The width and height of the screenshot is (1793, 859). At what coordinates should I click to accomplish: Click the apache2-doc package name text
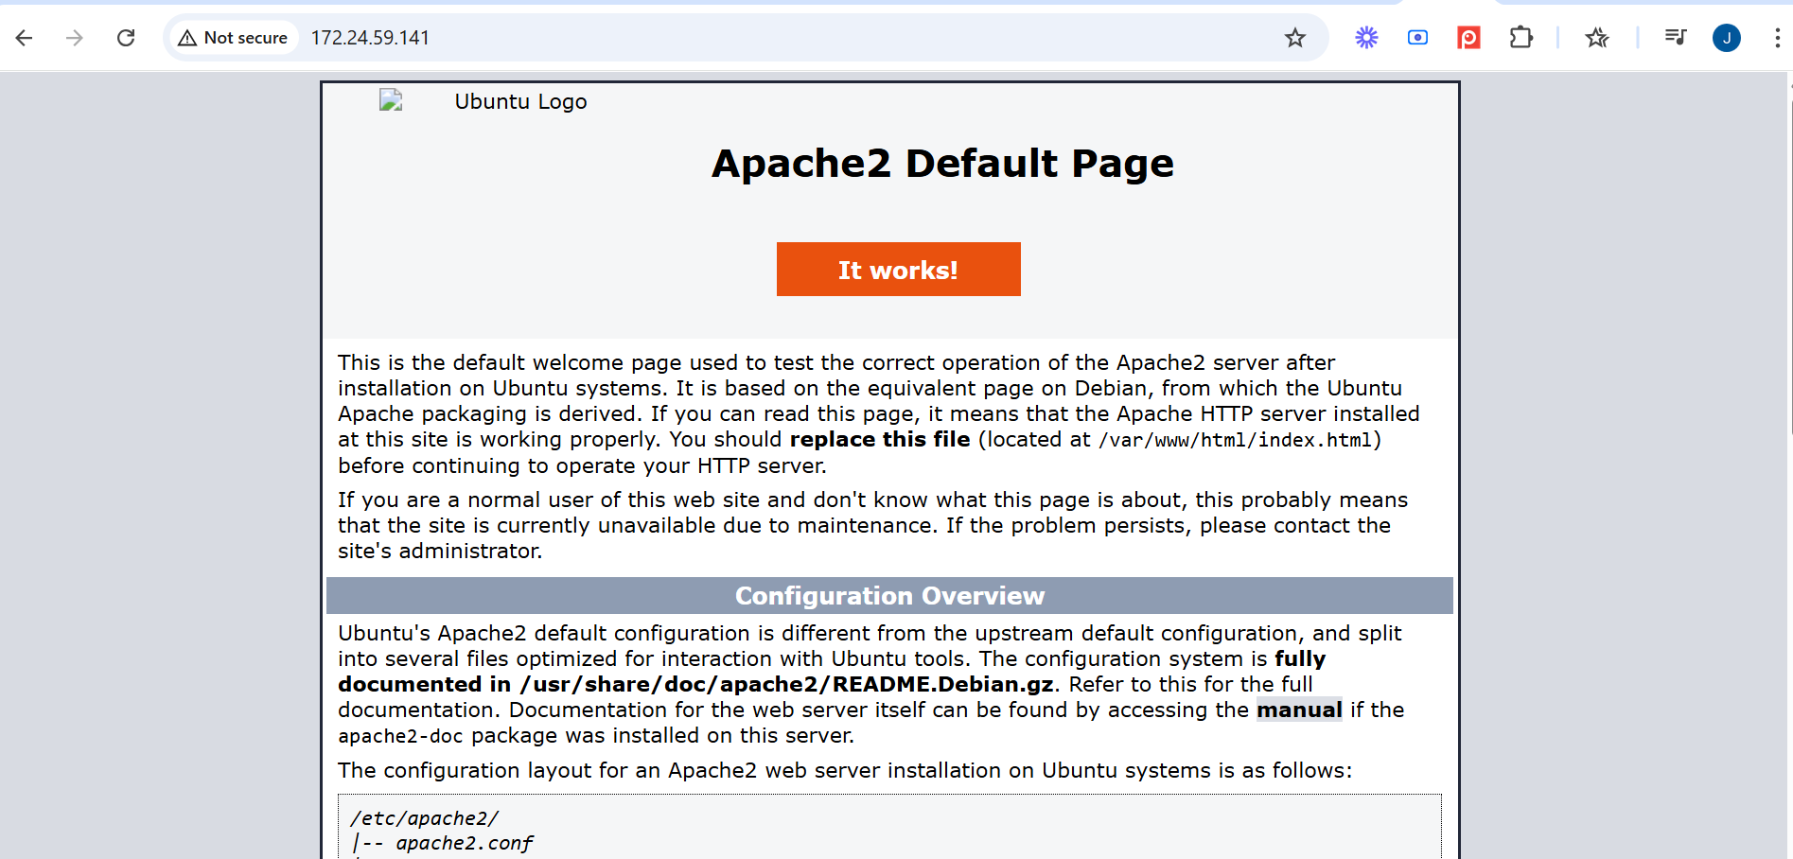(400, 736)
